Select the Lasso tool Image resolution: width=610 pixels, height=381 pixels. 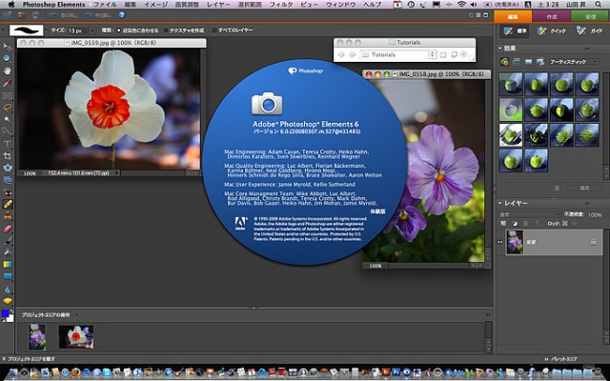[x=8, y=108]
